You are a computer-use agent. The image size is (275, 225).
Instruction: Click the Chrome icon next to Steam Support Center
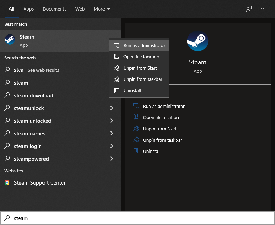7,183
